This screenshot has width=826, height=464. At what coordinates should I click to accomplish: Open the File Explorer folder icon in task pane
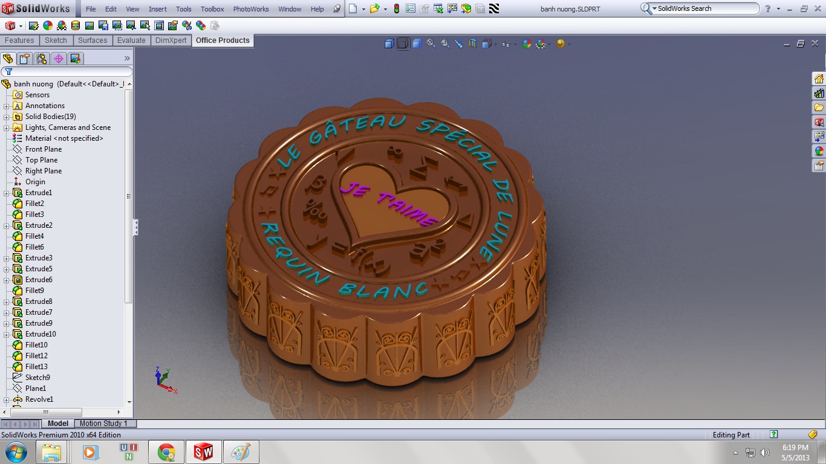tap(819, 108)
